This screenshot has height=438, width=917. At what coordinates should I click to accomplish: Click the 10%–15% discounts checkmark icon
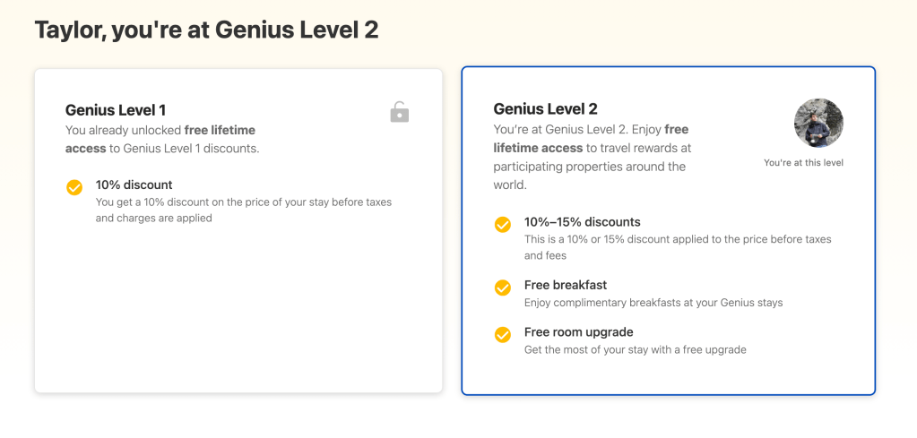click(x=503, y=224)
